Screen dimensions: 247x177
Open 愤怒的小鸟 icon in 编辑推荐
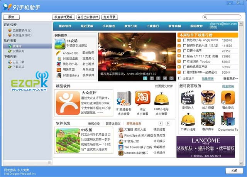(x=59, y=64)
